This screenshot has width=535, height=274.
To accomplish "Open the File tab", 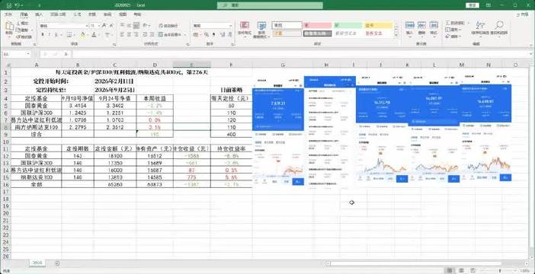I will pos(8,14).
